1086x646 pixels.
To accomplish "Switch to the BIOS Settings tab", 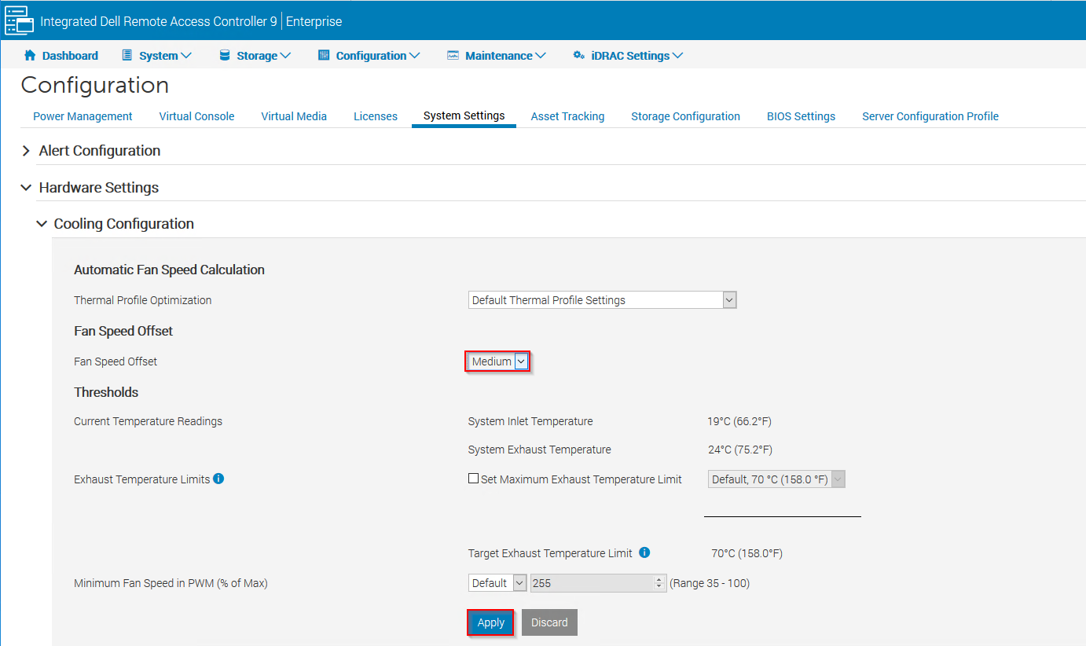I will click(x=801, y=116).
